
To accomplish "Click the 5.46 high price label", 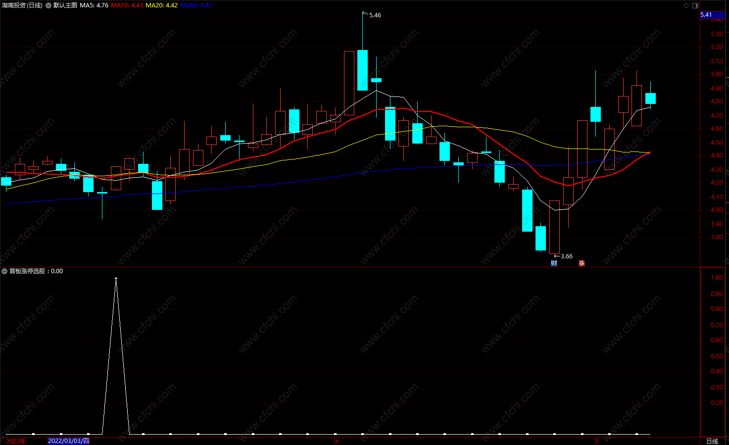I will coord(375,15).
